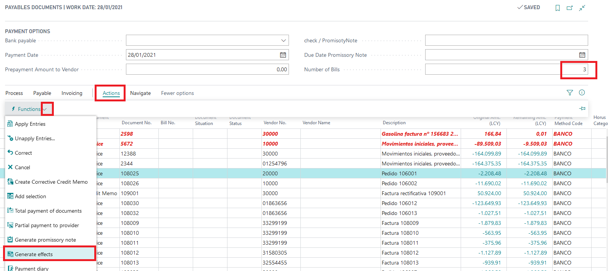Click description Factura 108013
608x271 pixels.
tap(400, 263)
